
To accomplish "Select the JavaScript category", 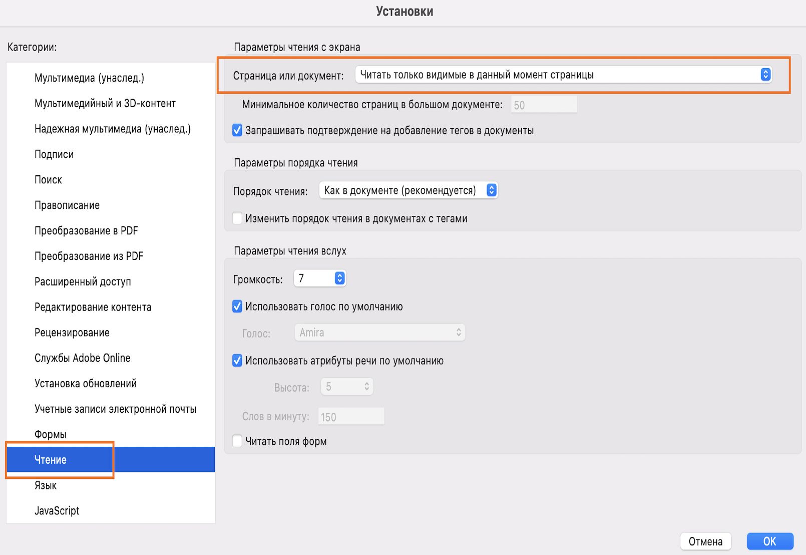I will [x=57, y=511].
